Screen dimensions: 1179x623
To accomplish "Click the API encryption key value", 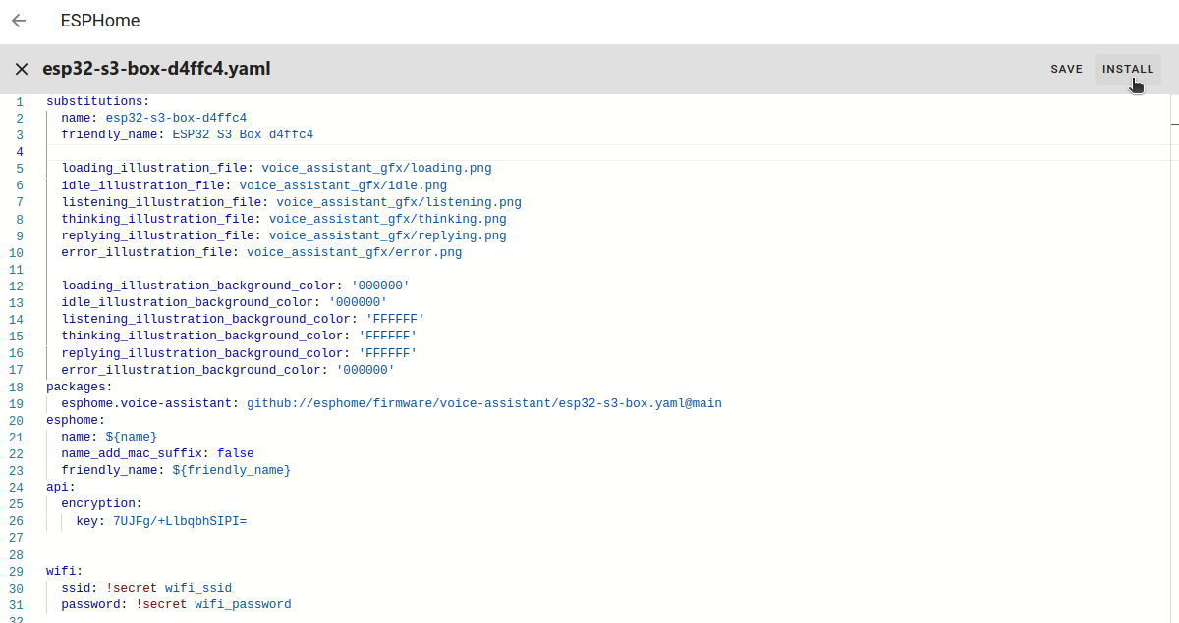I will tap(180, 521).
